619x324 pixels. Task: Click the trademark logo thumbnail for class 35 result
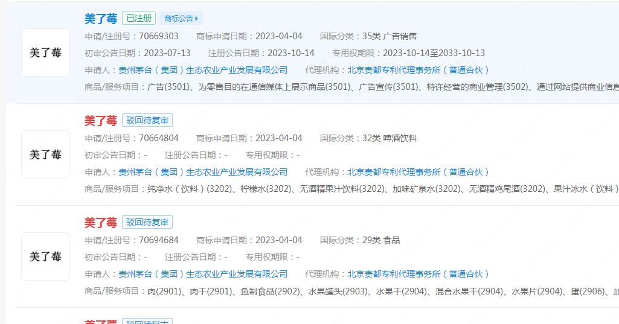tap(45, 52)
